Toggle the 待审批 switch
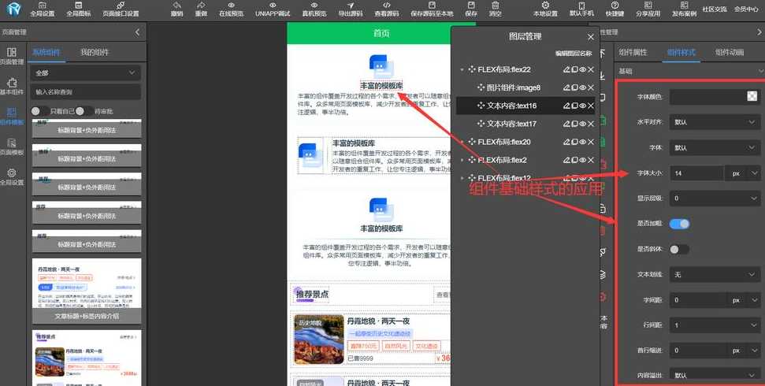Image resolution: width=765 pixels, height=386 pixels. (x=84, y=111)
